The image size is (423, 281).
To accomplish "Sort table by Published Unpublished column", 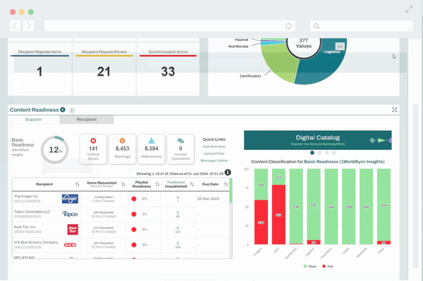I will pos(192,185).
